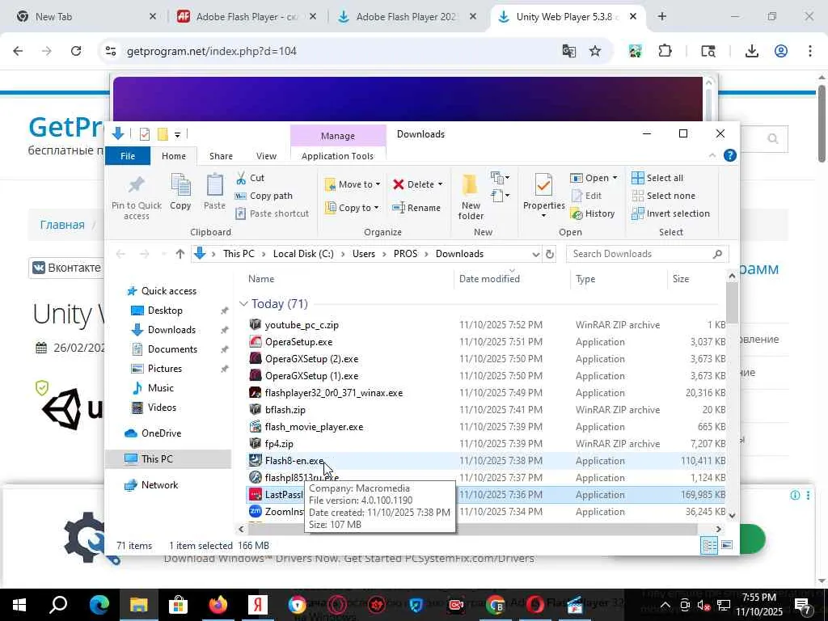828x621 pixels.
Task: Click the Search Downloads field
Action: pos(648,254)
